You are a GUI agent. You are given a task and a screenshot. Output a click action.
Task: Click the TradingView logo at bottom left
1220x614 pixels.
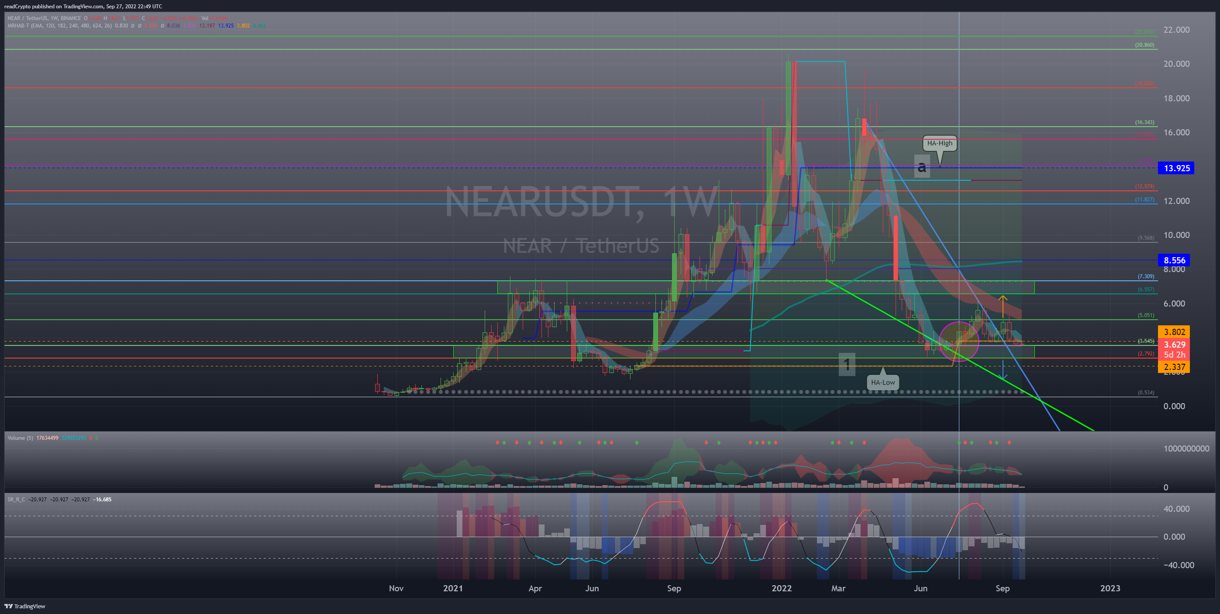[25, 606]
